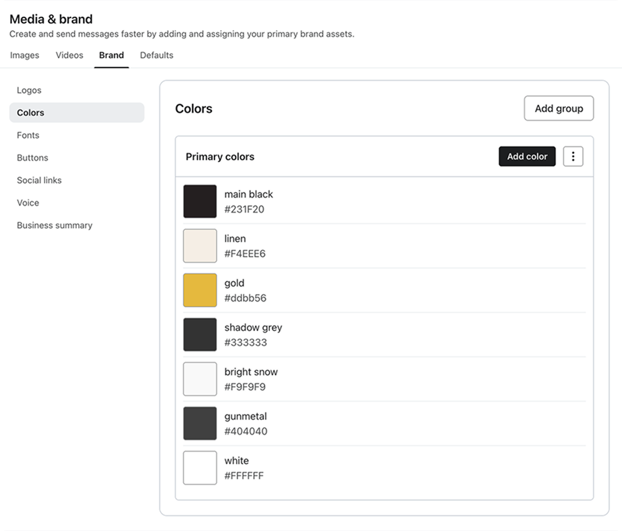Click the gunmetal color swatch
The height and width of the screenshot is (531, 622).
(x=200, y=423)
